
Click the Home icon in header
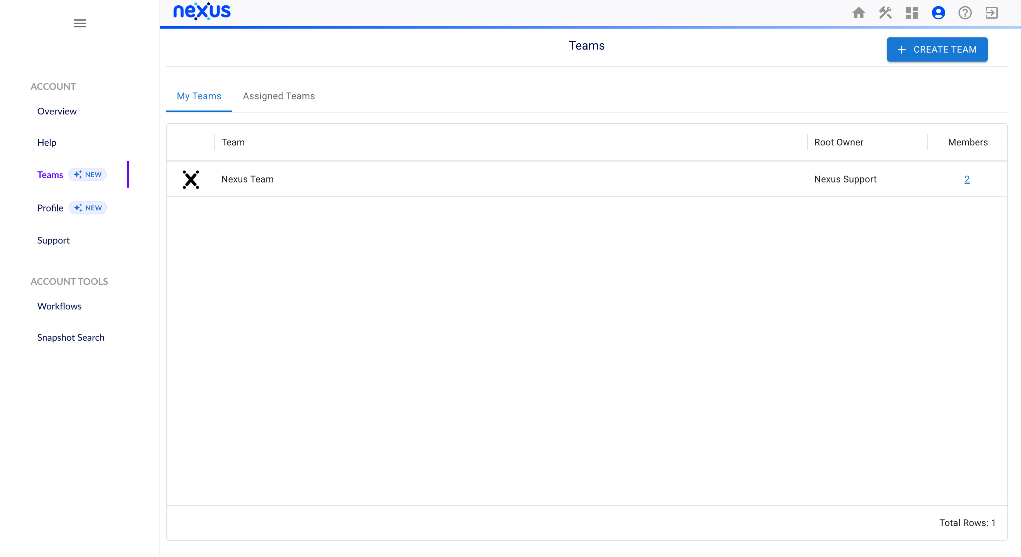[x=858, y=13]
